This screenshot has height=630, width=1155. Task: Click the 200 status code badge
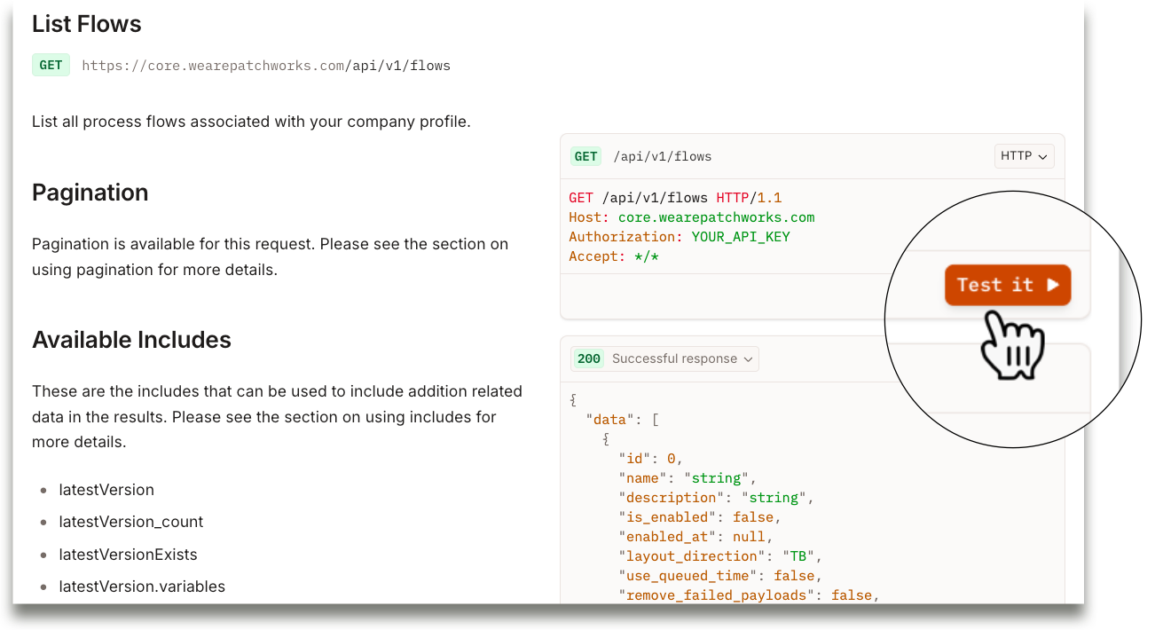[x=588, y=358]
